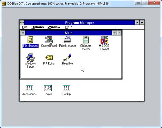The height and width of the screenshot is (128, 162).
Task: Click the 'Clipboard Viewer' label text
Action: [x=86, y=47]
